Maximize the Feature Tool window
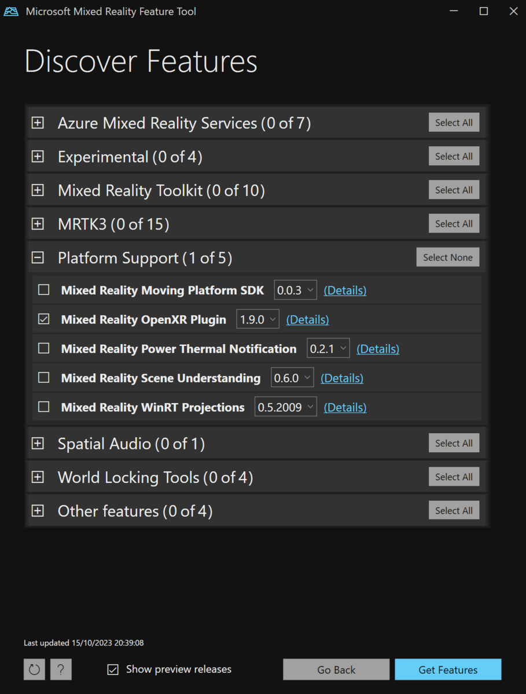526x694 pixels. pos(484,12)
